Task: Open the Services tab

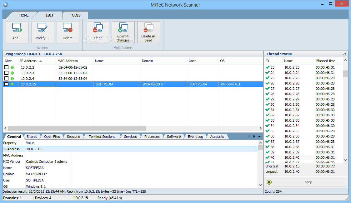Action: 130,137
